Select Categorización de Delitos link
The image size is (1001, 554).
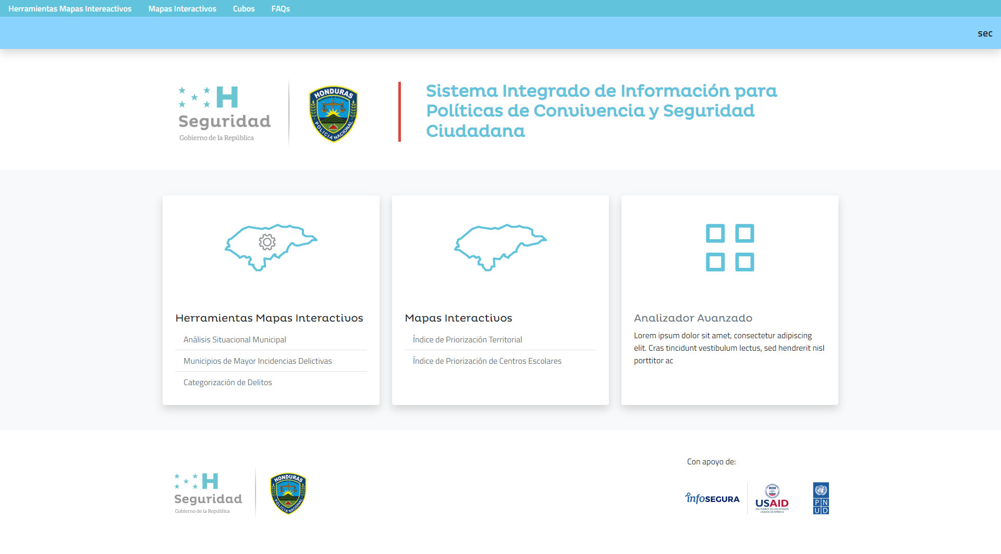click(x=228, y=383)
